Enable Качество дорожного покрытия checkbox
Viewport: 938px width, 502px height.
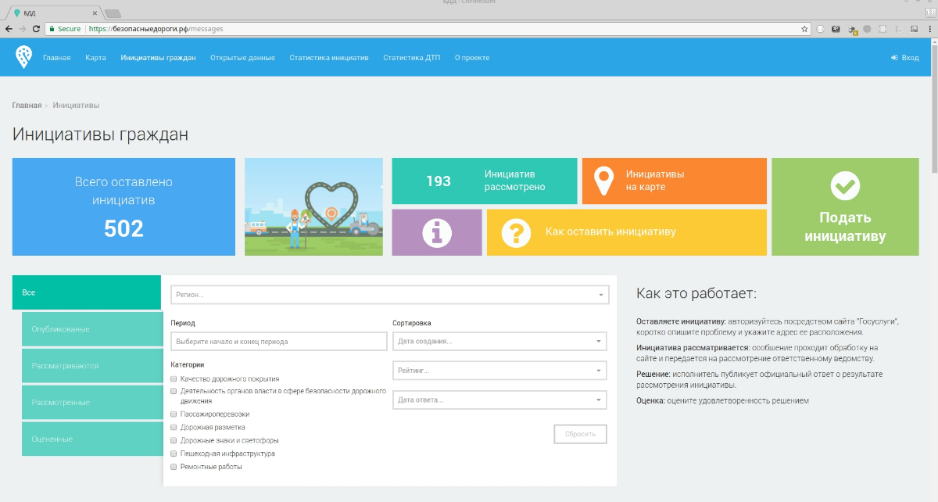[174, 378]
